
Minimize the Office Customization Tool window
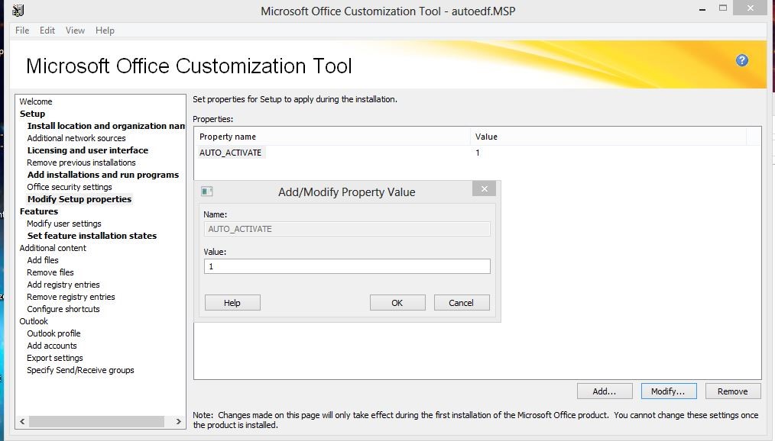coord(702,9)
